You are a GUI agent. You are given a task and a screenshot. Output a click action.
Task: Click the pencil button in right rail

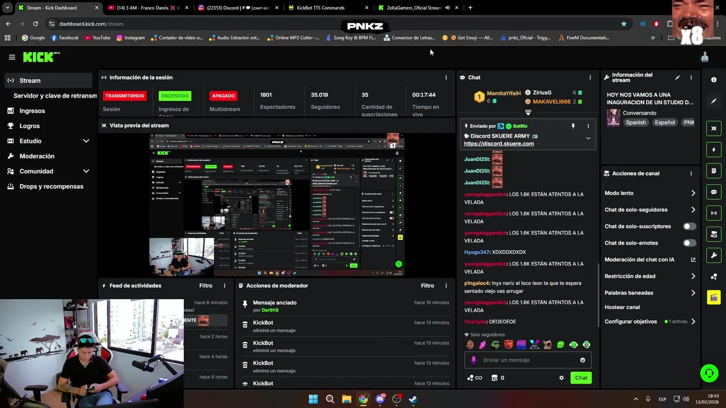tap(714, 101)
